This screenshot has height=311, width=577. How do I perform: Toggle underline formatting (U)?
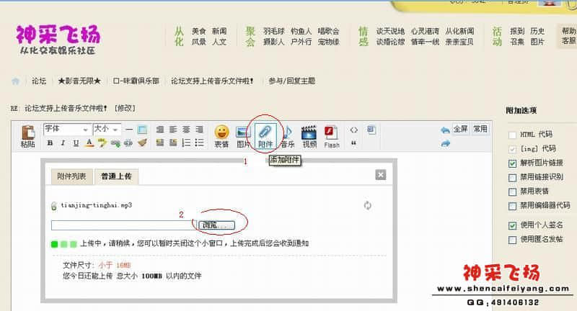(x=76, y=143)
